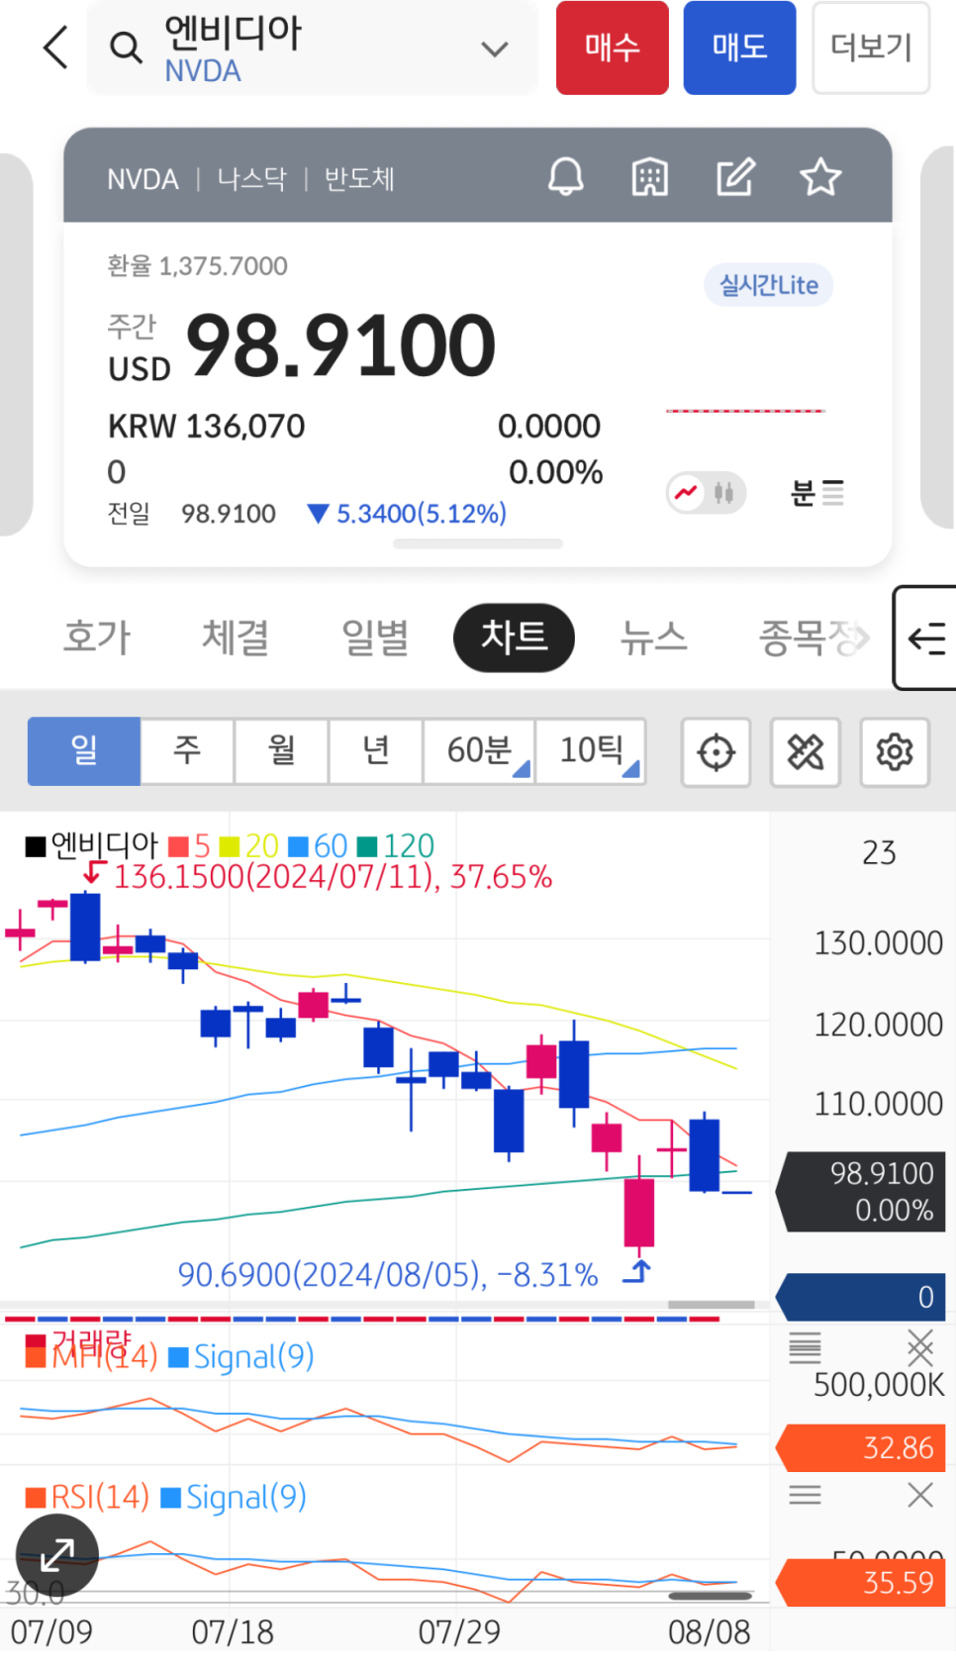Tap the blue 매도 sell button
The image size is (956, 1674).
click(x=739, y=48)
